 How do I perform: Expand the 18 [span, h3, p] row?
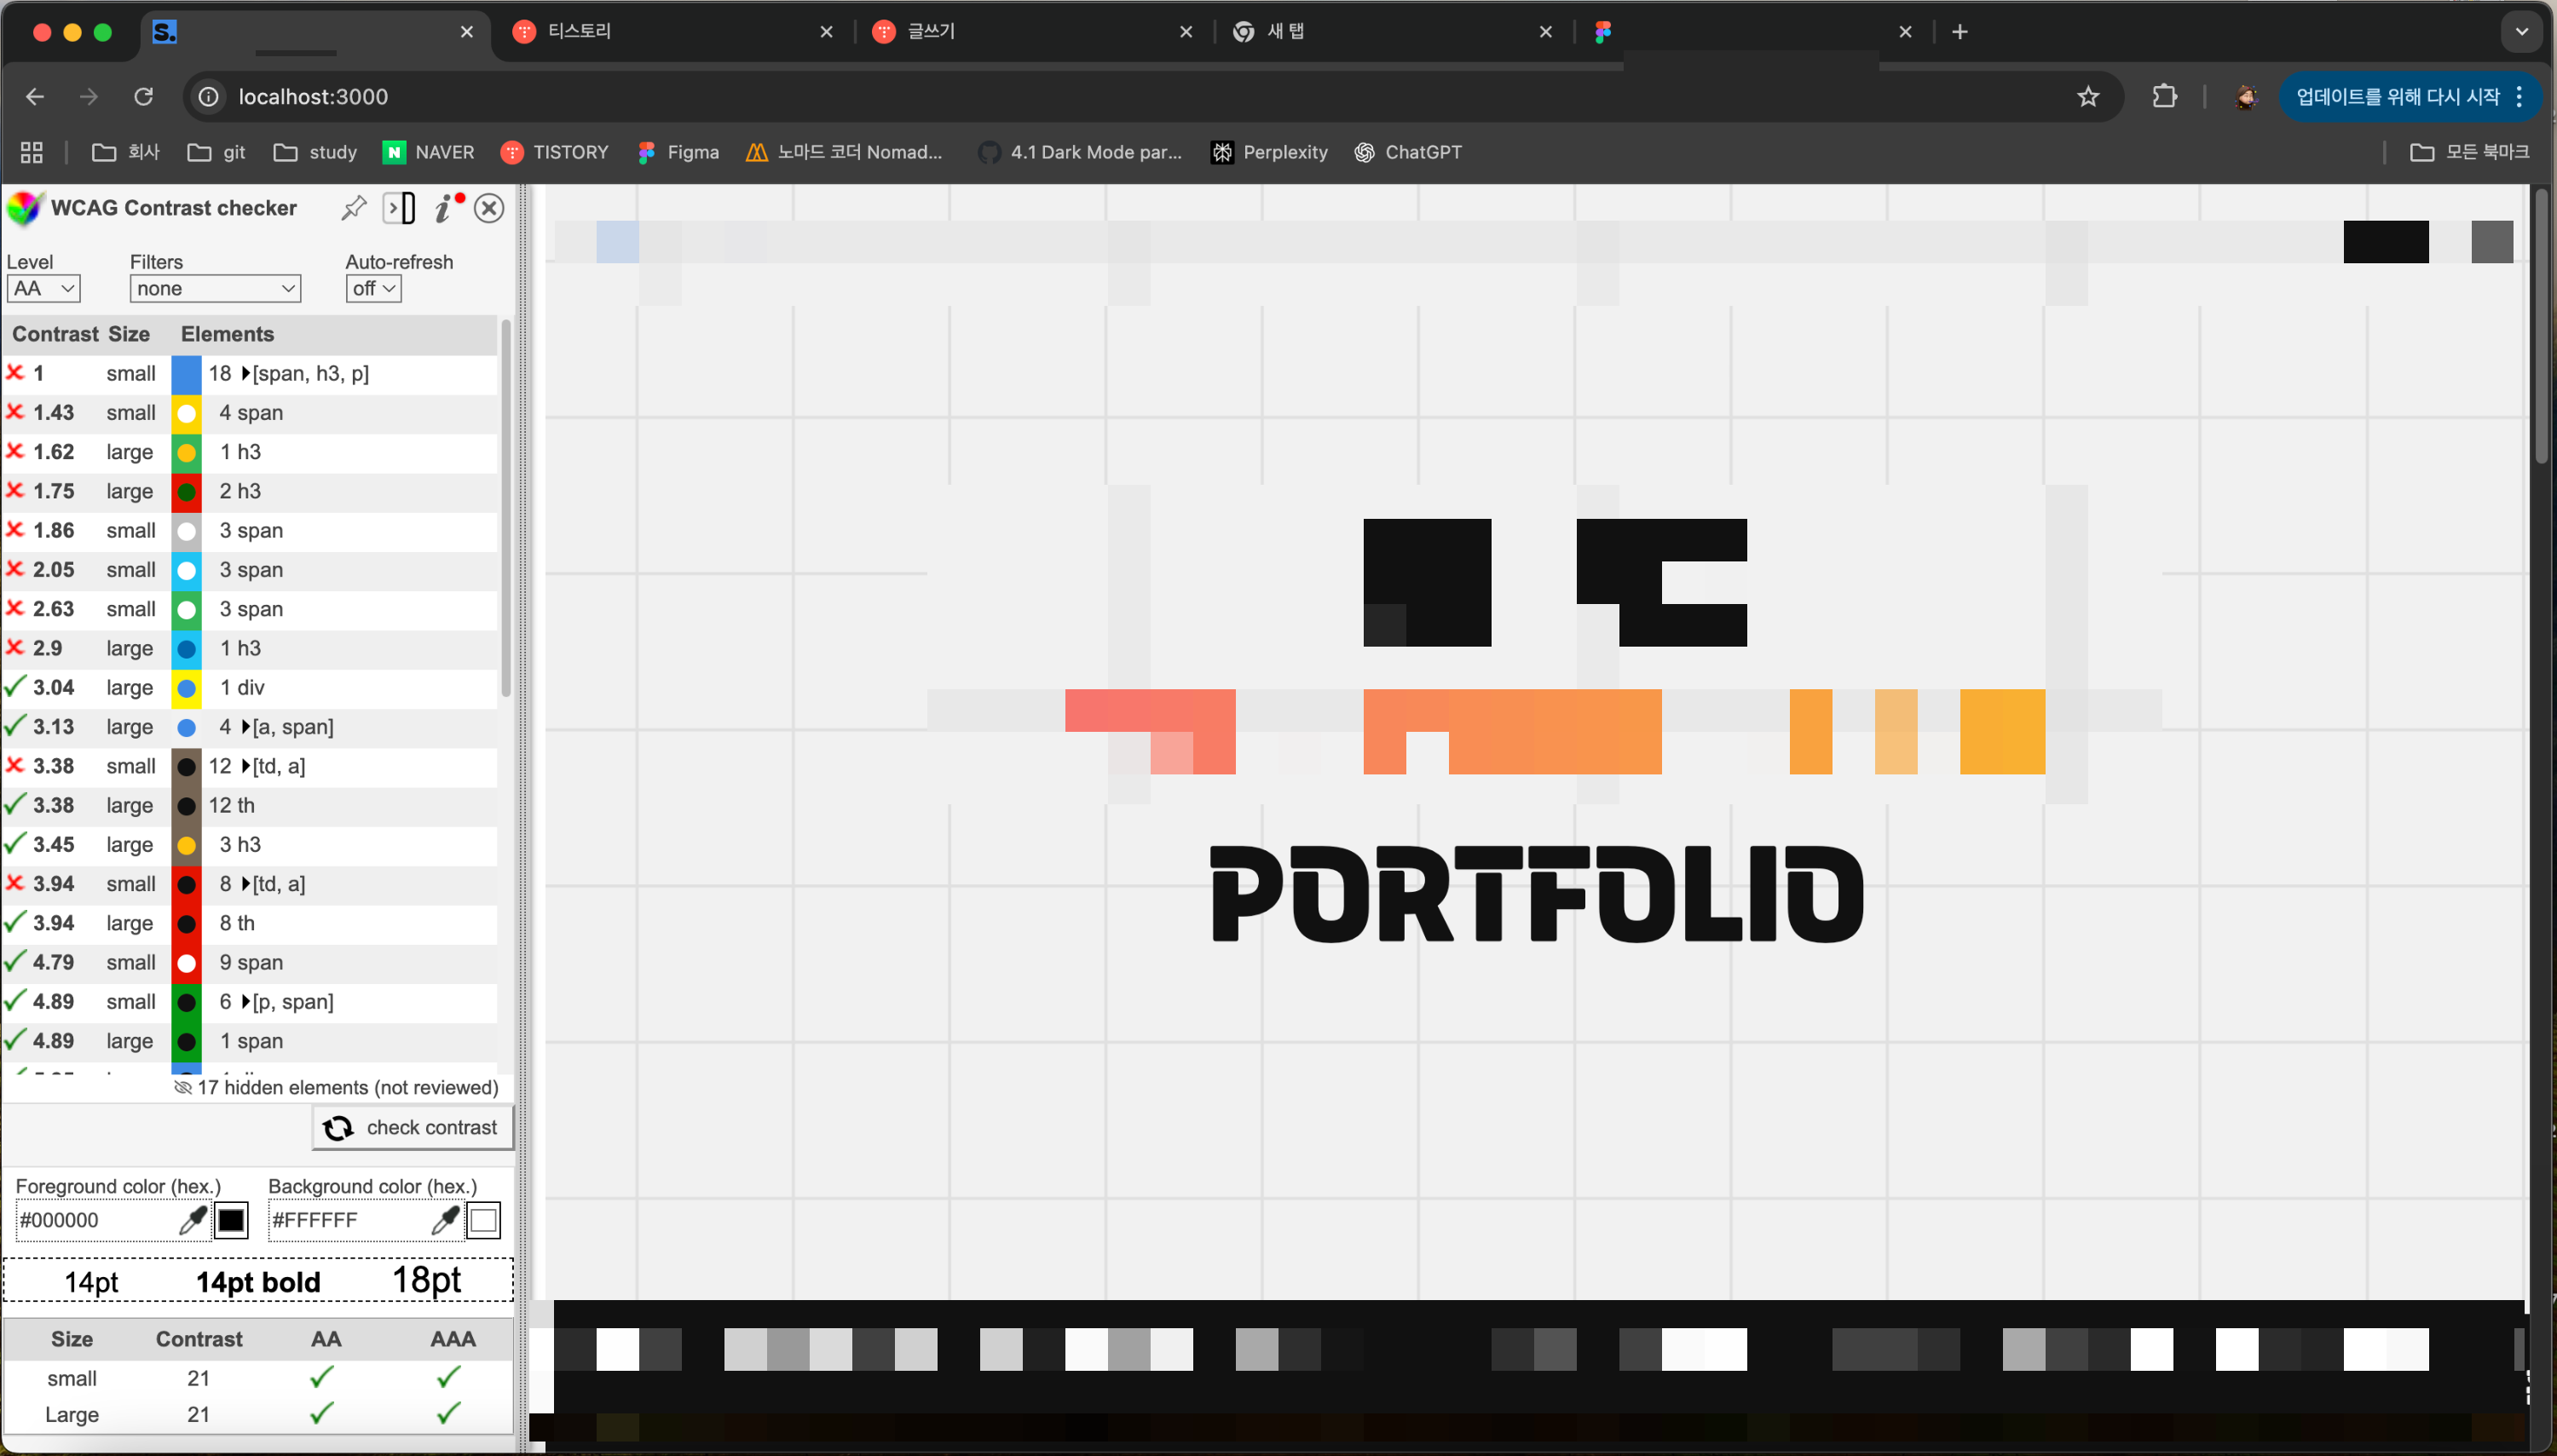[x=246, y=374]
